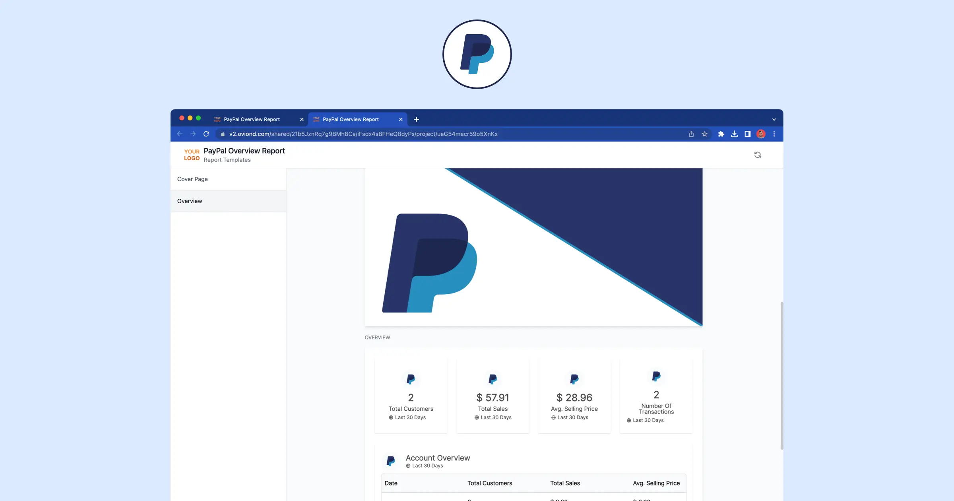Click the PayPal icon on Avg. Selling Price card
This screenshot has height=501, width=954.
point(574,379)
